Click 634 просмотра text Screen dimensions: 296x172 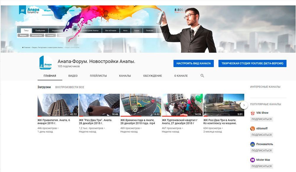pyautogui.click(x=212, y=128)
